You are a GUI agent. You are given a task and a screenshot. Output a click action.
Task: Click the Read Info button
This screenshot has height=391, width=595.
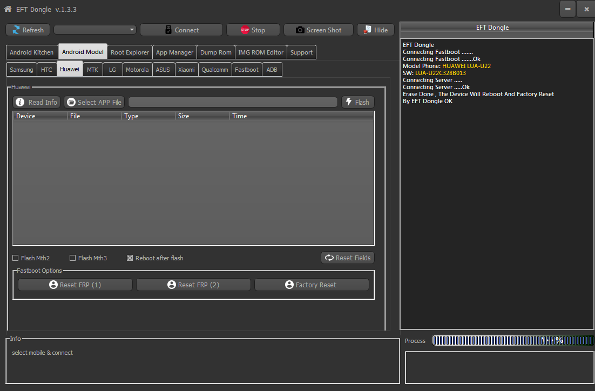click(37, 102)
